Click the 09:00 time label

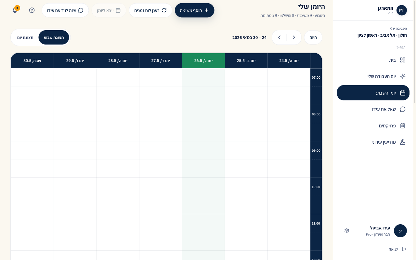pos(316,151)
